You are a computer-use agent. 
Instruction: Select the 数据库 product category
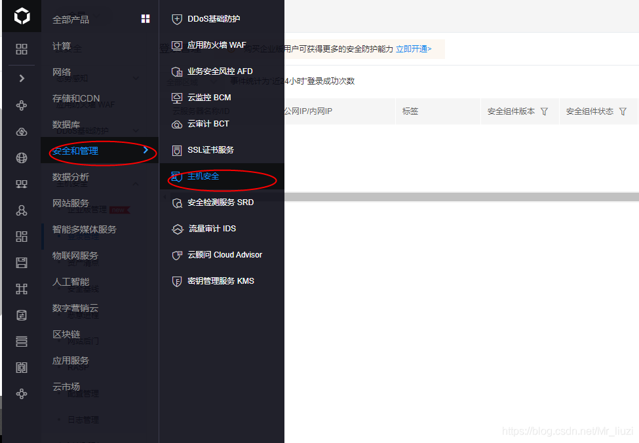click(66, 125)
